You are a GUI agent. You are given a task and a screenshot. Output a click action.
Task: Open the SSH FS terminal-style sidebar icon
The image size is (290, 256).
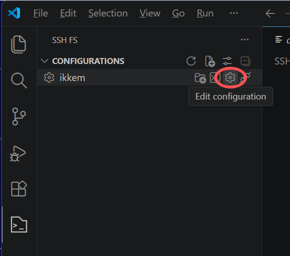click(x=19, y=224)
